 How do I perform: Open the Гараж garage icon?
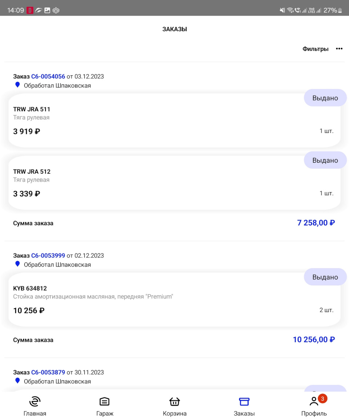pyautogui.click(x=105, y=402)
